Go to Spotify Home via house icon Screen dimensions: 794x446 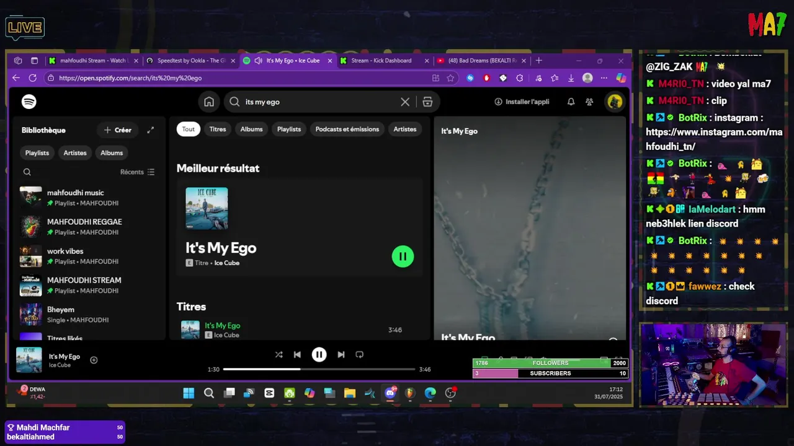coord(209,102)
